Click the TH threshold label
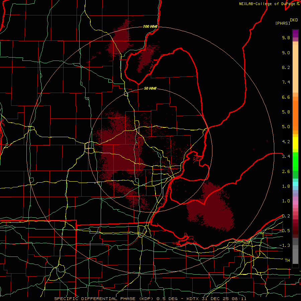301x301 pixels. pos(287,261)
